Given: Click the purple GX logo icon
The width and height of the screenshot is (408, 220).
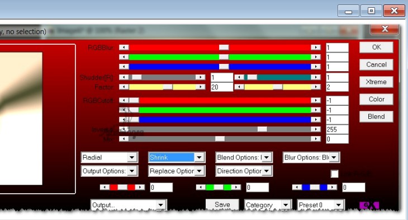Looking at the screenshot, I should [369, 205].
